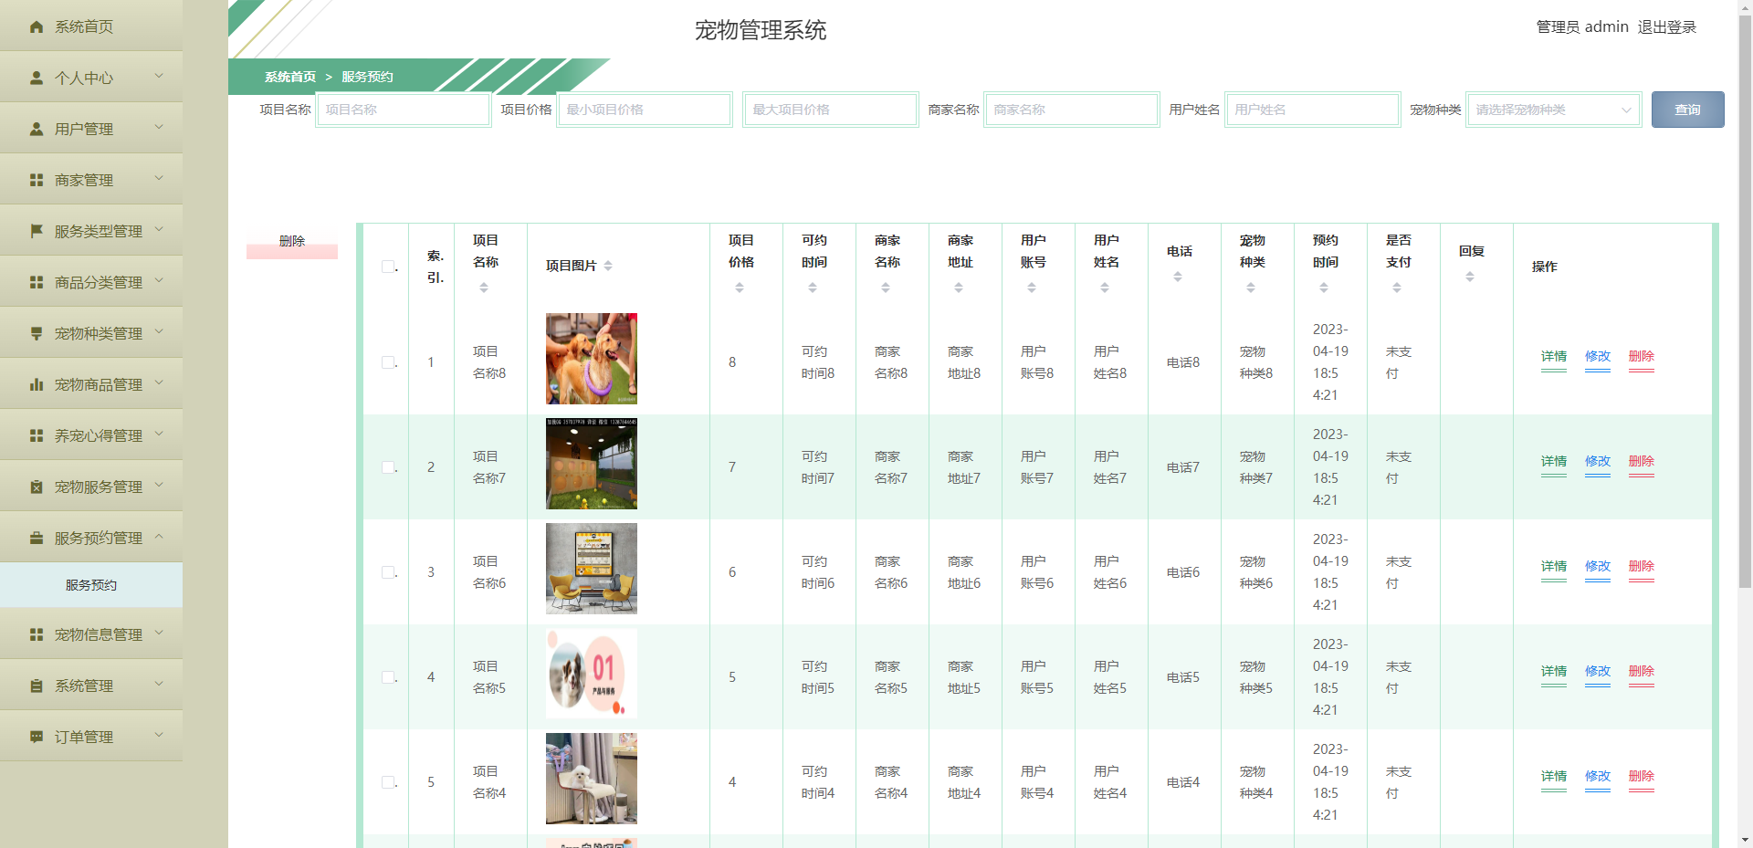Click 系统首页 in the breadcrumb
This screenshot has height=848, width=1753.
289,77
